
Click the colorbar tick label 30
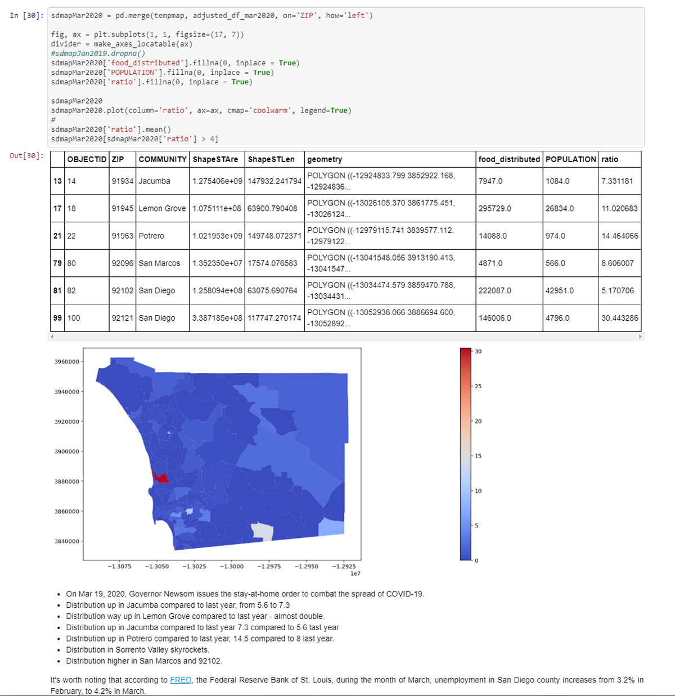[x=478, y=351]
